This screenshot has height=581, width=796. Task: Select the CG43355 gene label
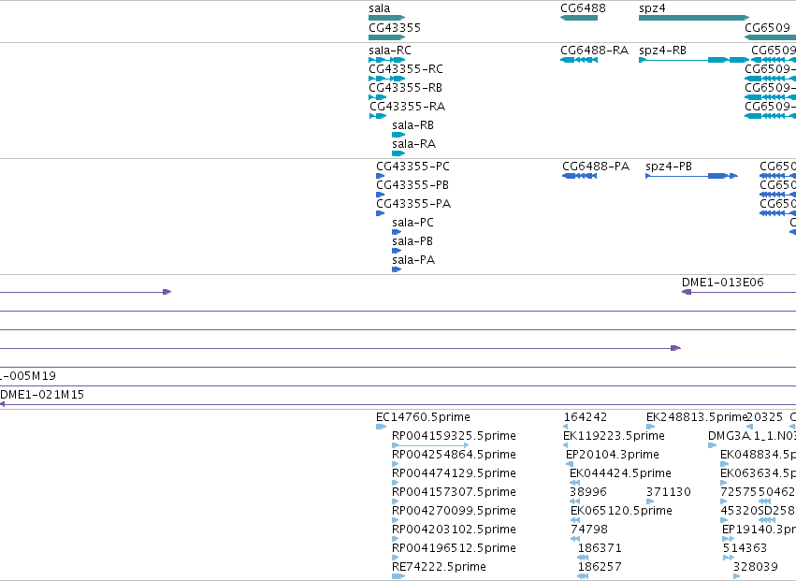[395, 27]
